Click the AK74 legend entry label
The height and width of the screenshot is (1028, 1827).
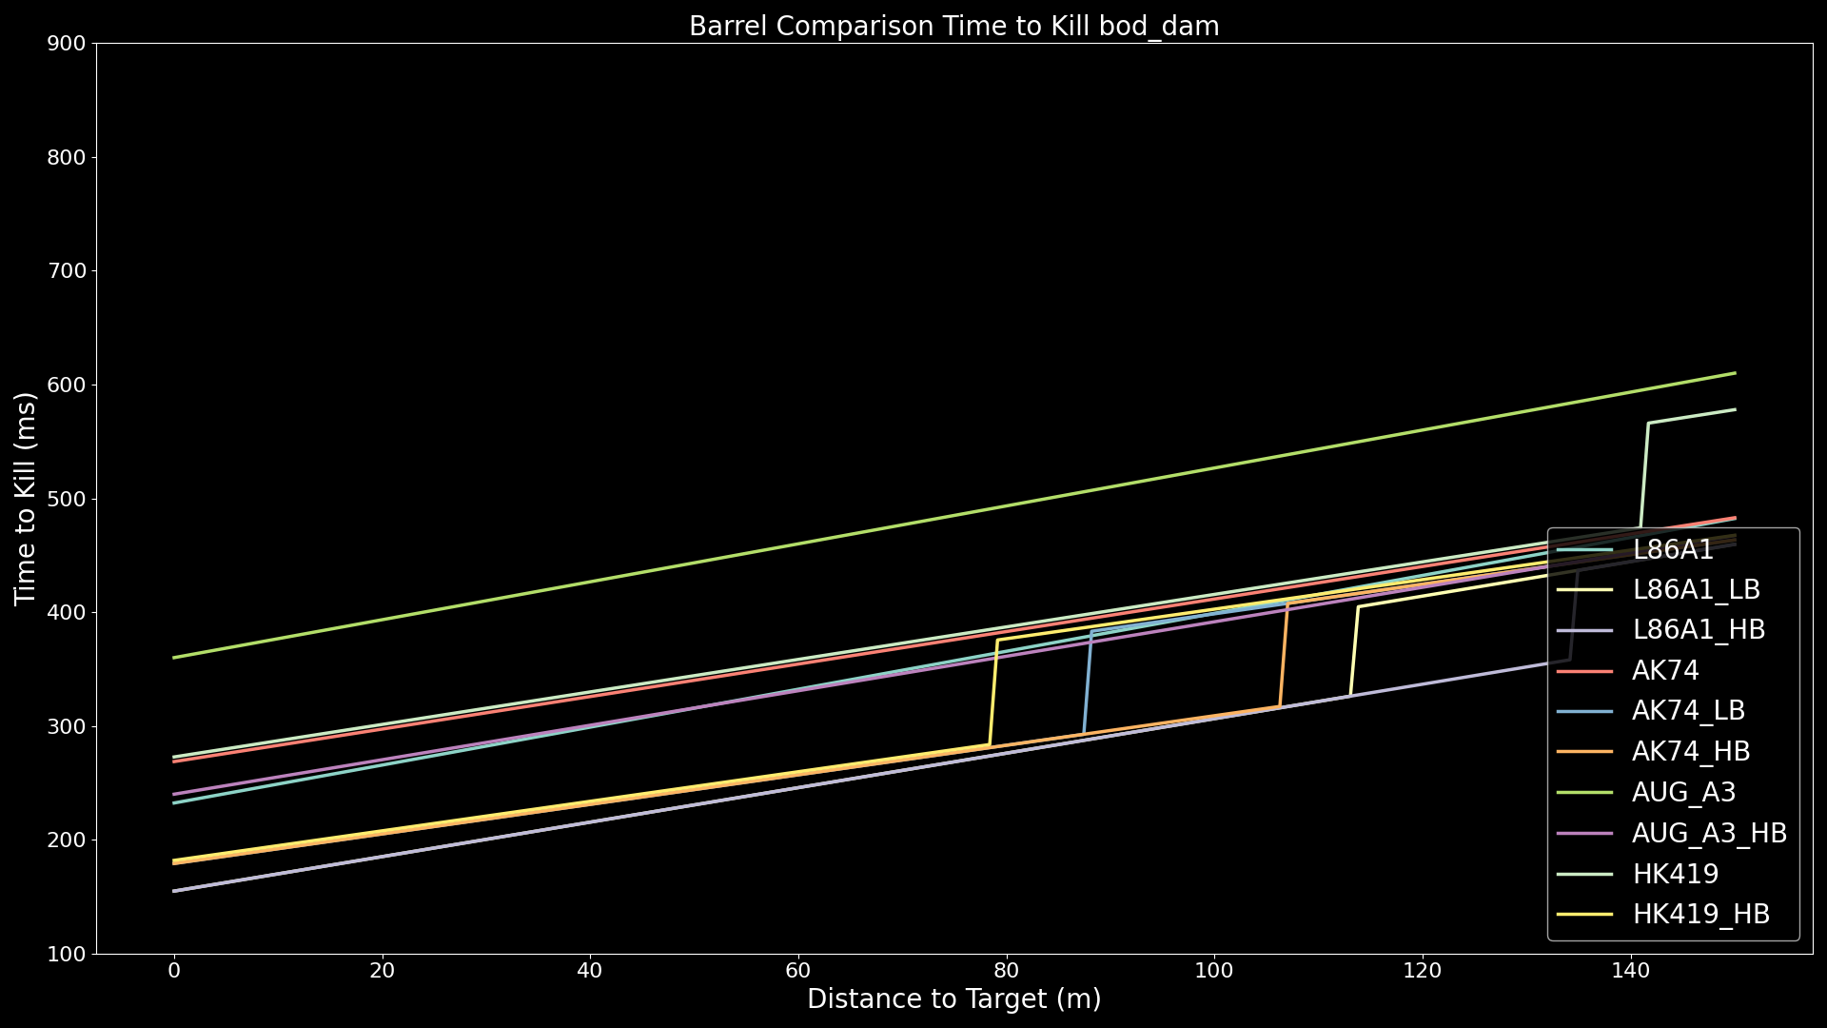1665,671
